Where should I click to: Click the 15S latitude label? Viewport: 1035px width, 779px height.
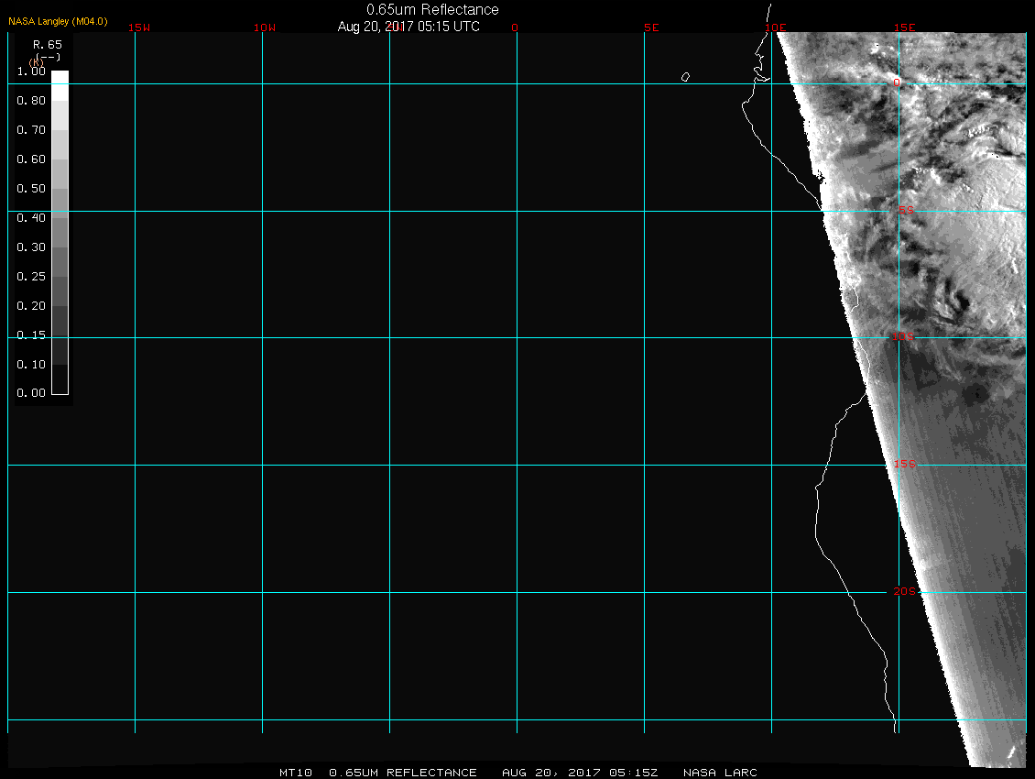tap(905, 465)
